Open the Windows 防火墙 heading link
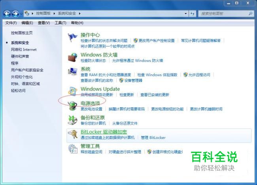This screenshot has height=185, width=257. click(99, 55)
